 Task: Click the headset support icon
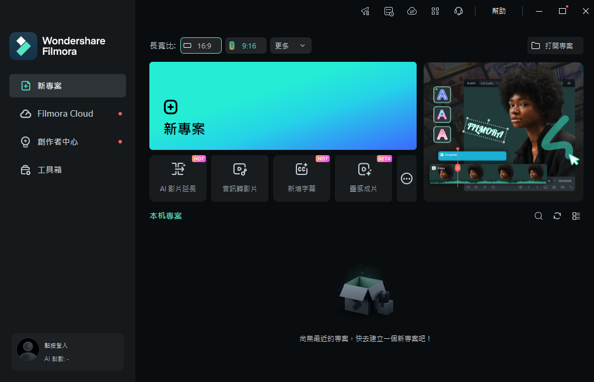pyautogui.click(x=459, y=11)
